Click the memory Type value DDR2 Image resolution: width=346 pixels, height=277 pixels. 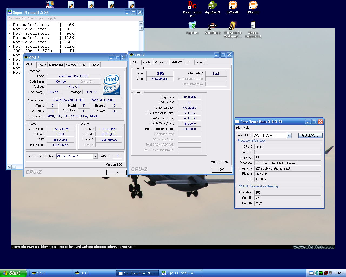[160, 74]
